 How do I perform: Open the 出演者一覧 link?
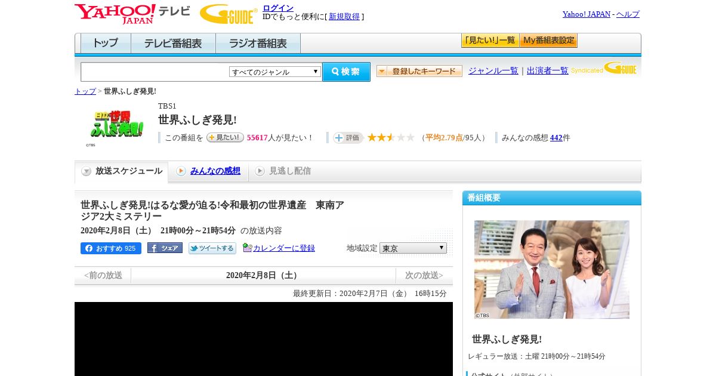(548, 71)
